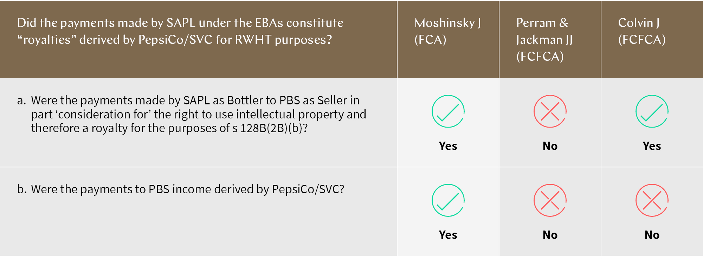Screen dimensions: 703x259
Task: Click the Yes label under Moshinsky J row a
Action: [448, 146]
